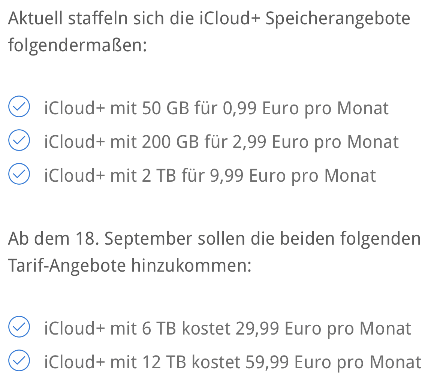Click the price '0,99' in the 50 GB line

tap(240, 108)
